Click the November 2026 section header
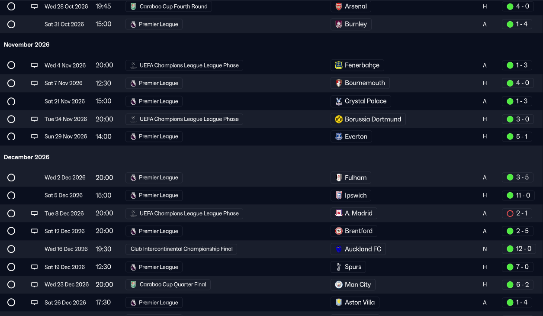The image size is (543, 316). (x=26, y=45)
